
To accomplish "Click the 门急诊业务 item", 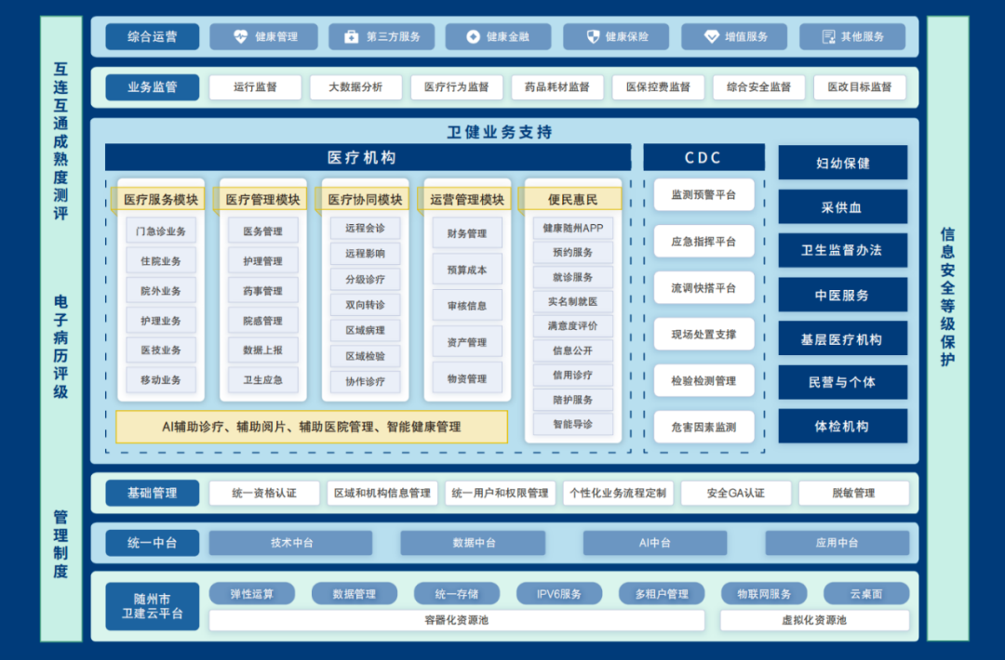I will coord(161,231).
